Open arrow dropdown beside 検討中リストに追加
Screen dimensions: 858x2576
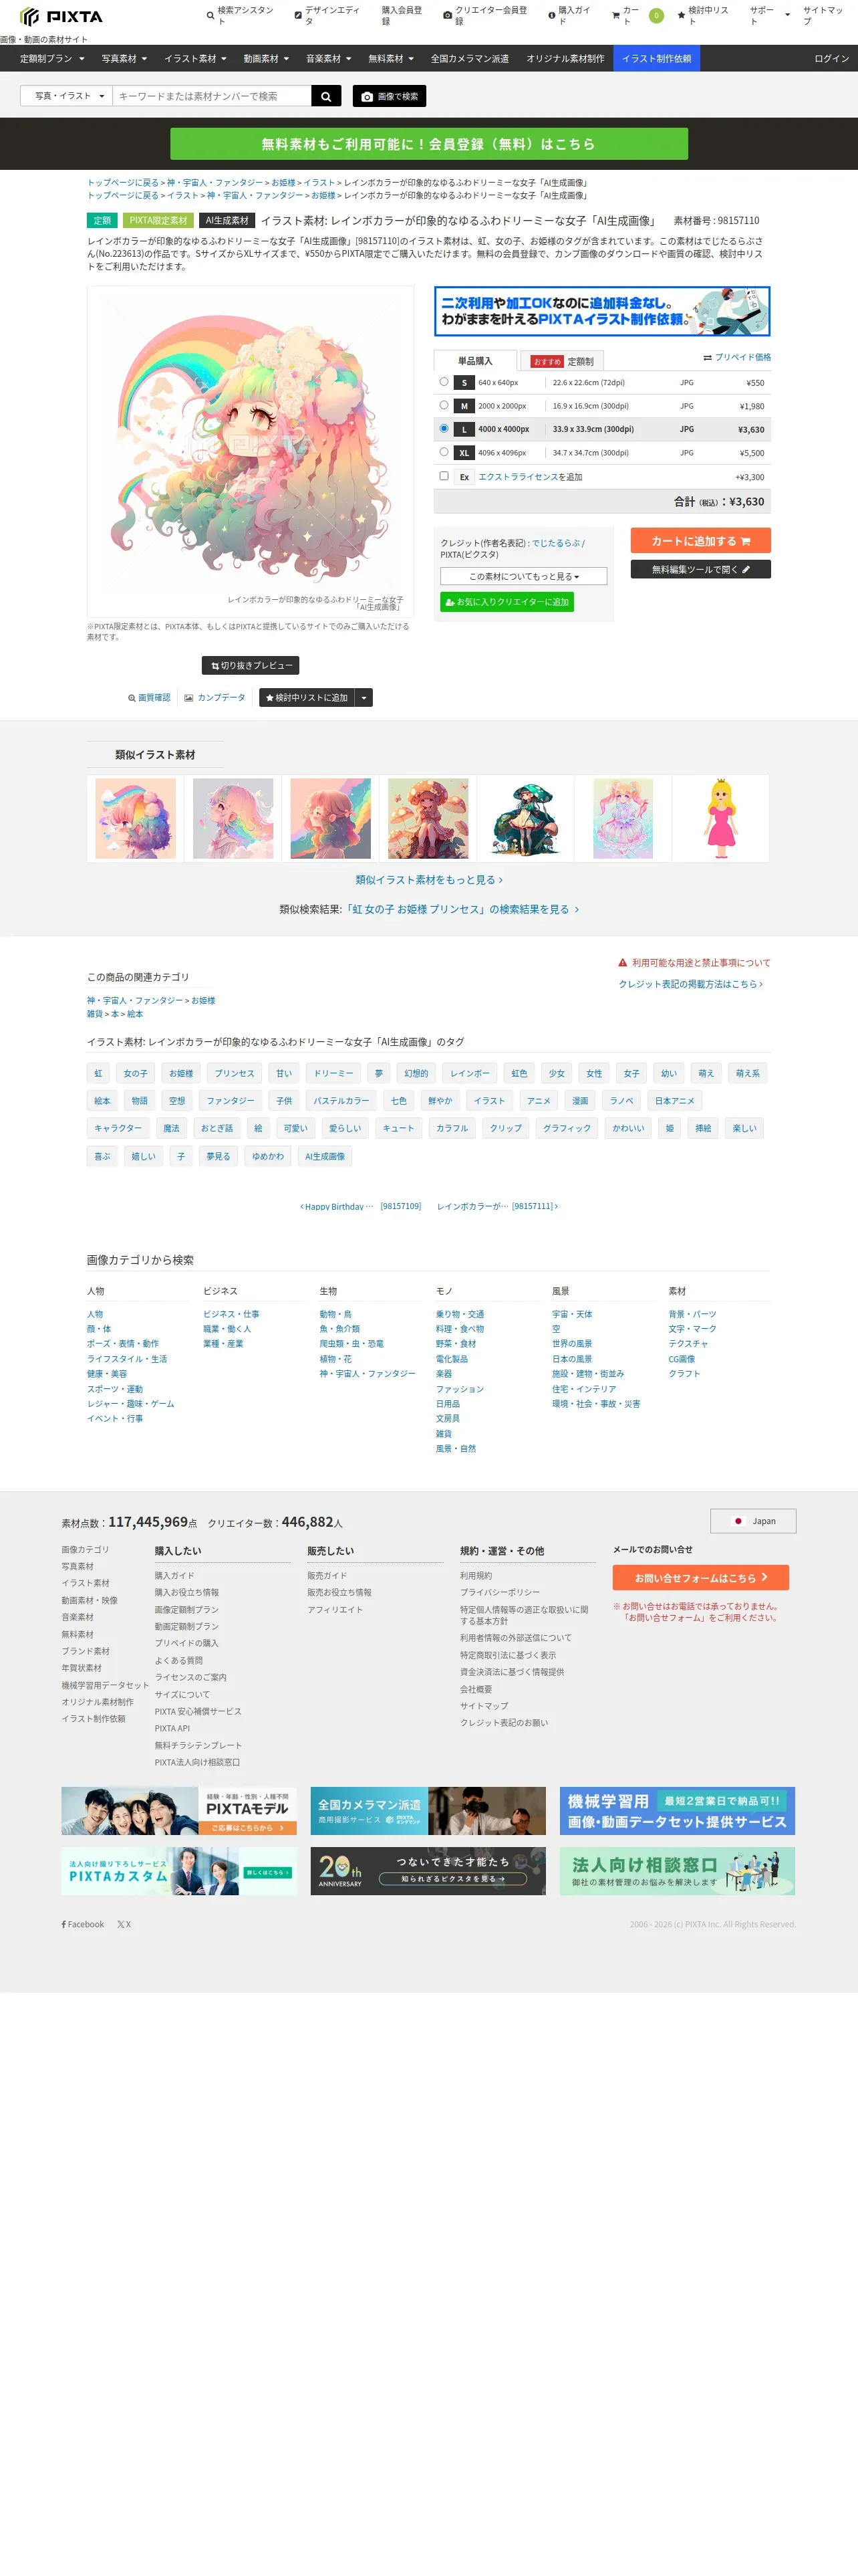click(364, 698)
